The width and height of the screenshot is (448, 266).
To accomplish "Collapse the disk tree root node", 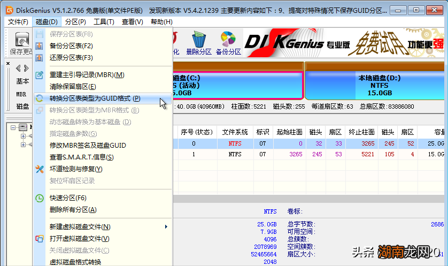I will (x=13, y=127).
